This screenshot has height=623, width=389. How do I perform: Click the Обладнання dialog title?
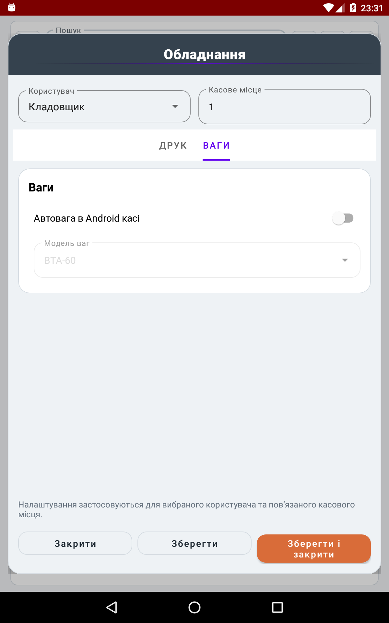(x=205, y=54)
